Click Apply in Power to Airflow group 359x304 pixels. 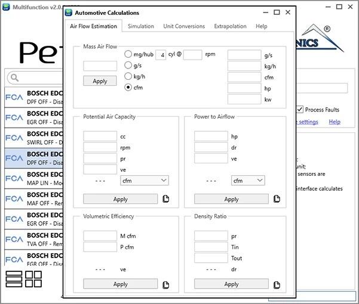point(232,199)
